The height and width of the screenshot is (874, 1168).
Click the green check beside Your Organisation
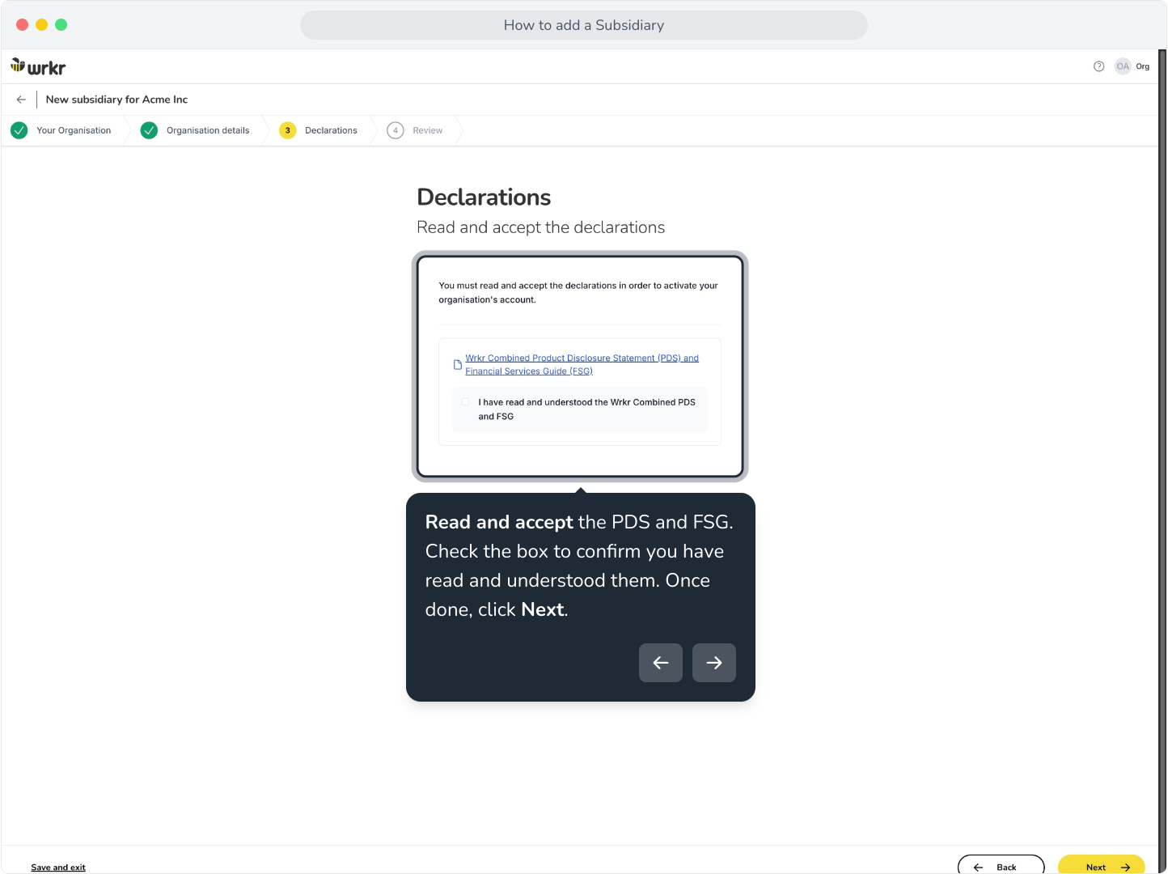(19, 130)
